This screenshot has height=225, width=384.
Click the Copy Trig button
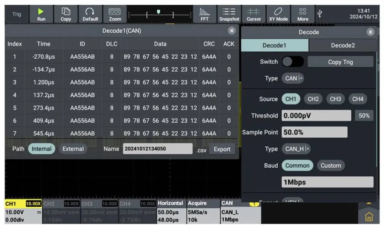pos(340,62)
